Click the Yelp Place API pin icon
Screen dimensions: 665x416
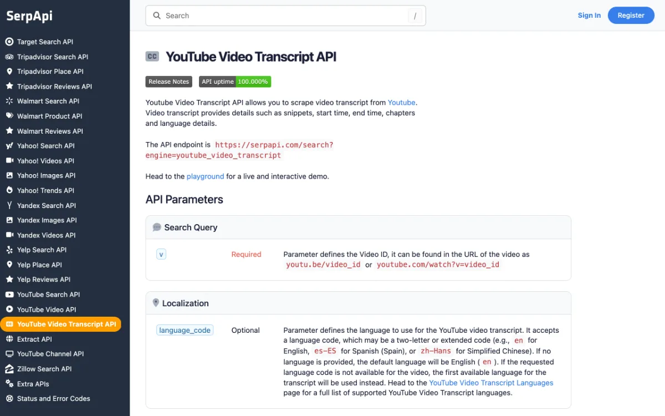coord(9,265)
